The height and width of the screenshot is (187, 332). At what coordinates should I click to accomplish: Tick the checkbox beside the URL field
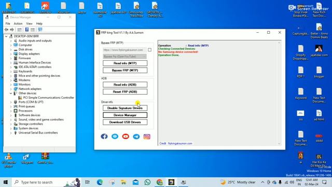(x=150, y=50)
